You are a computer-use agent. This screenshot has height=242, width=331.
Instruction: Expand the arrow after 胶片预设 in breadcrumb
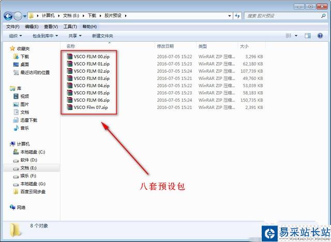[126, 16]
